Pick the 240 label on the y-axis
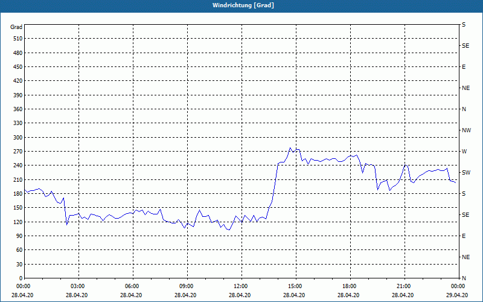483x302 pixels. pyautogui.click(x=18, y=165)
